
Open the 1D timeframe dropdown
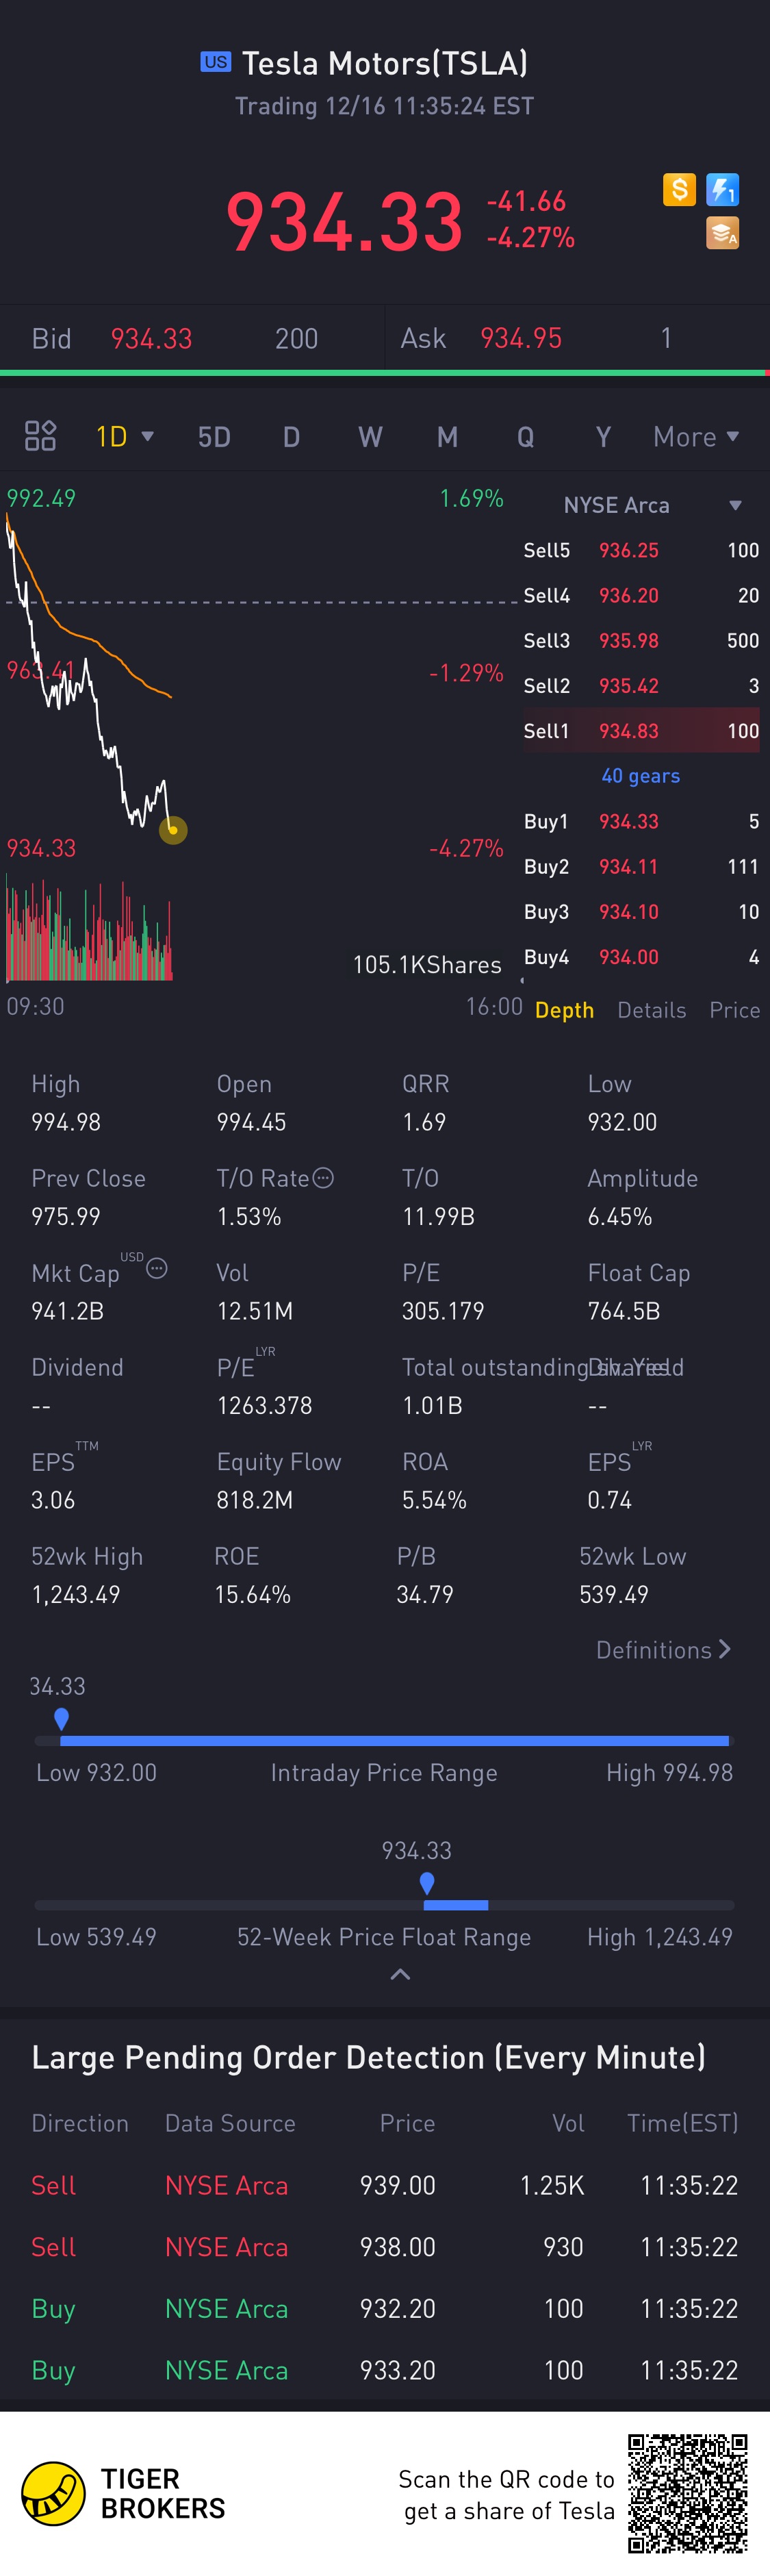pos(124,437)
